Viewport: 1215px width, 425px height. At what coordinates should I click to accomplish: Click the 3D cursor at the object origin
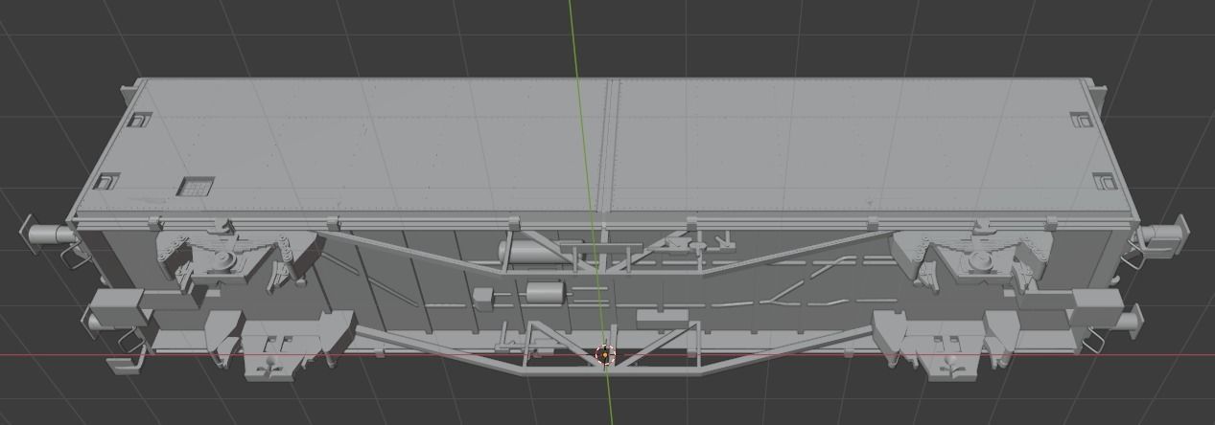click(605, 355)
